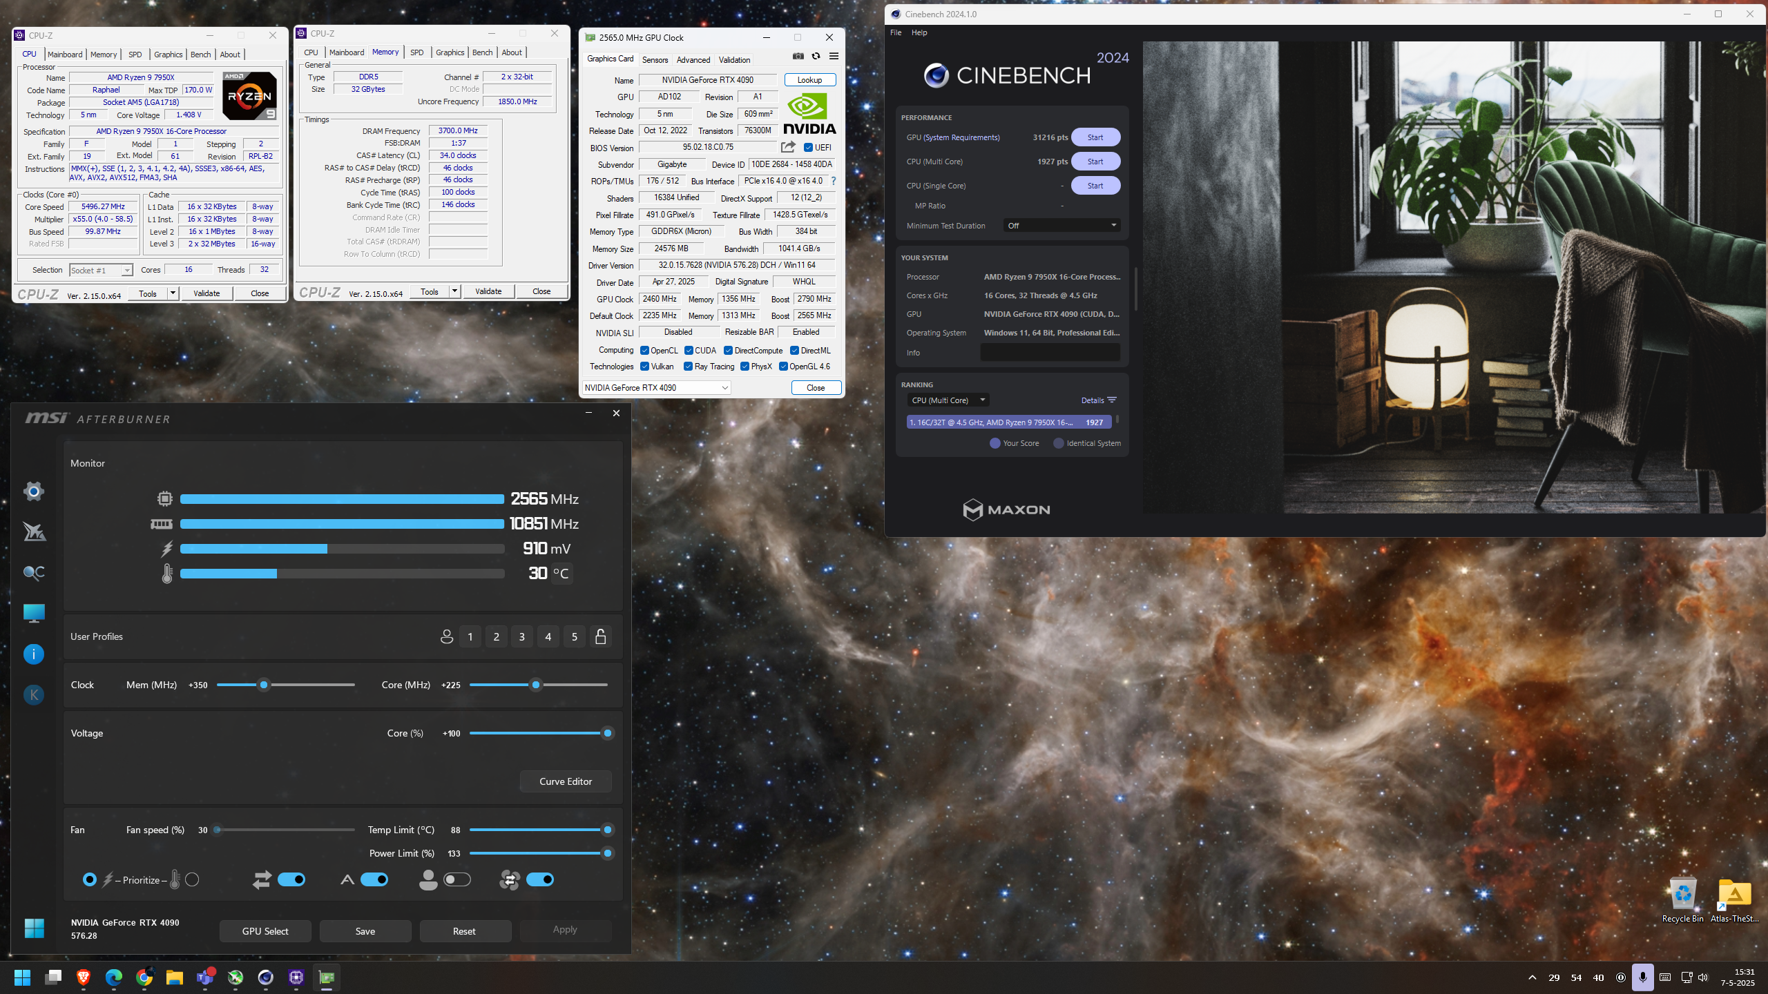Open Afterburner Kombustor K icon
Viewport: 1768px width, 994px height.
pos(34,694)
